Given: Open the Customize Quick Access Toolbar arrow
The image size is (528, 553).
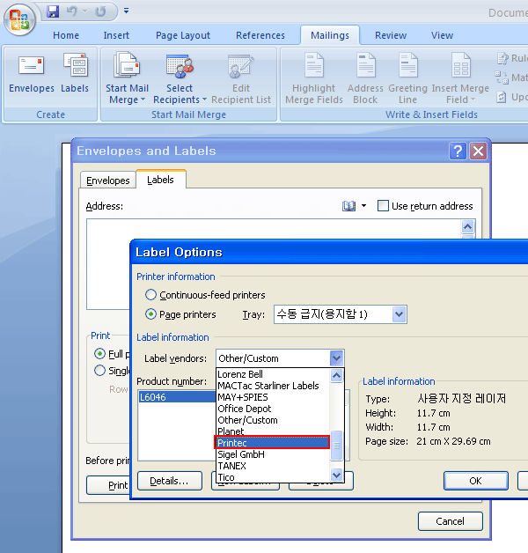Looking at the screenshot, I should click(x=126, y=11).
